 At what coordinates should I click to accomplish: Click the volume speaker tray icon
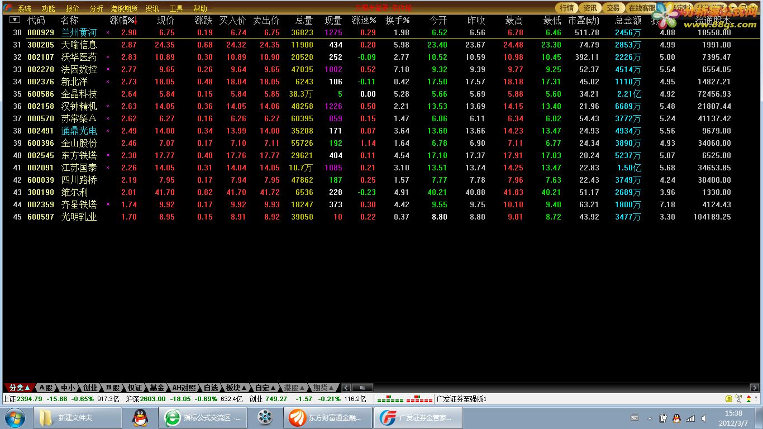pos(704,418)
